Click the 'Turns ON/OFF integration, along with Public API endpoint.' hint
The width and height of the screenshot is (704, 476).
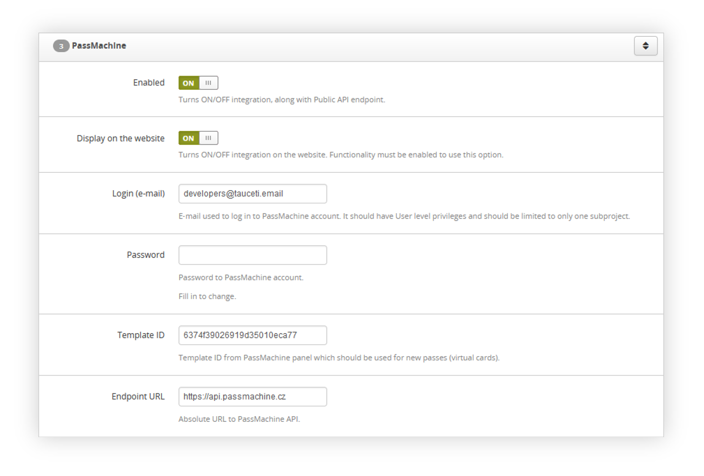coord(282,100)
